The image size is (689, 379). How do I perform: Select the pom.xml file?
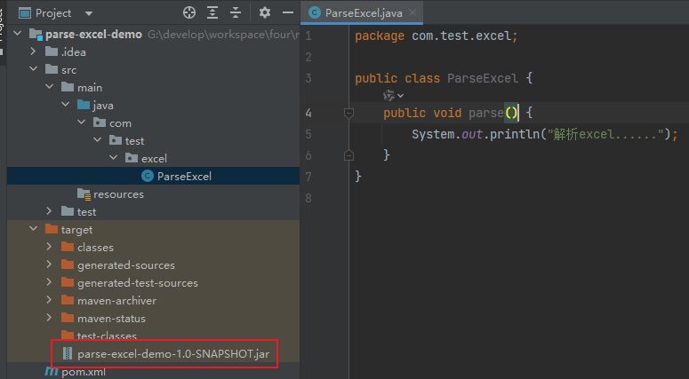tap(153, 372)
